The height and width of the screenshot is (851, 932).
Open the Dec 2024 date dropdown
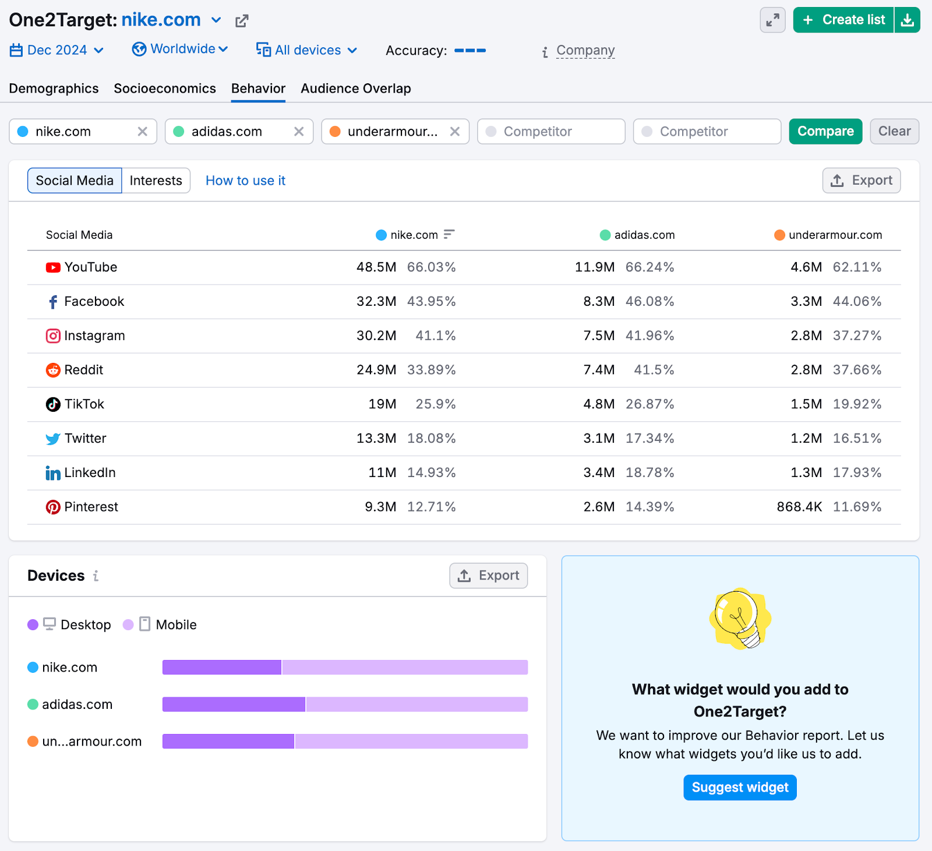(57, 50)
